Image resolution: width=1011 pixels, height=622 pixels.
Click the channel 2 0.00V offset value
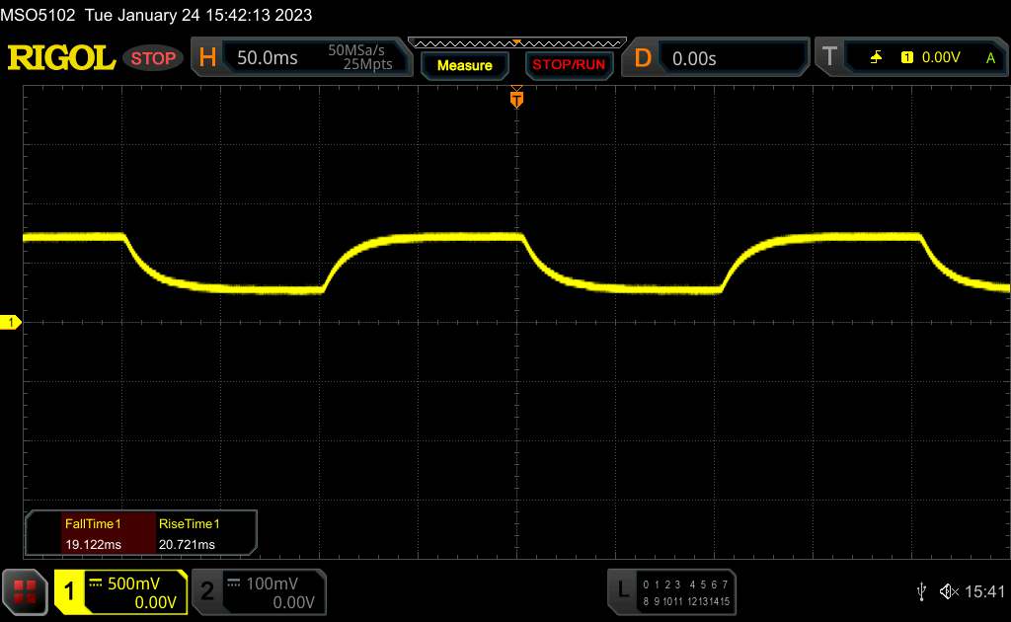pyautogui.click(x=293, y=602)
